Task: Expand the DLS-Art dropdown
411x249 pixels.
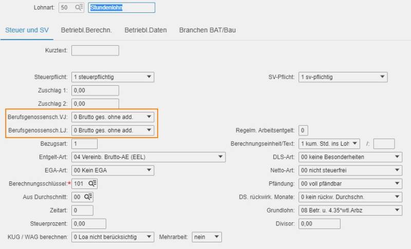Action: click(350, 157)
